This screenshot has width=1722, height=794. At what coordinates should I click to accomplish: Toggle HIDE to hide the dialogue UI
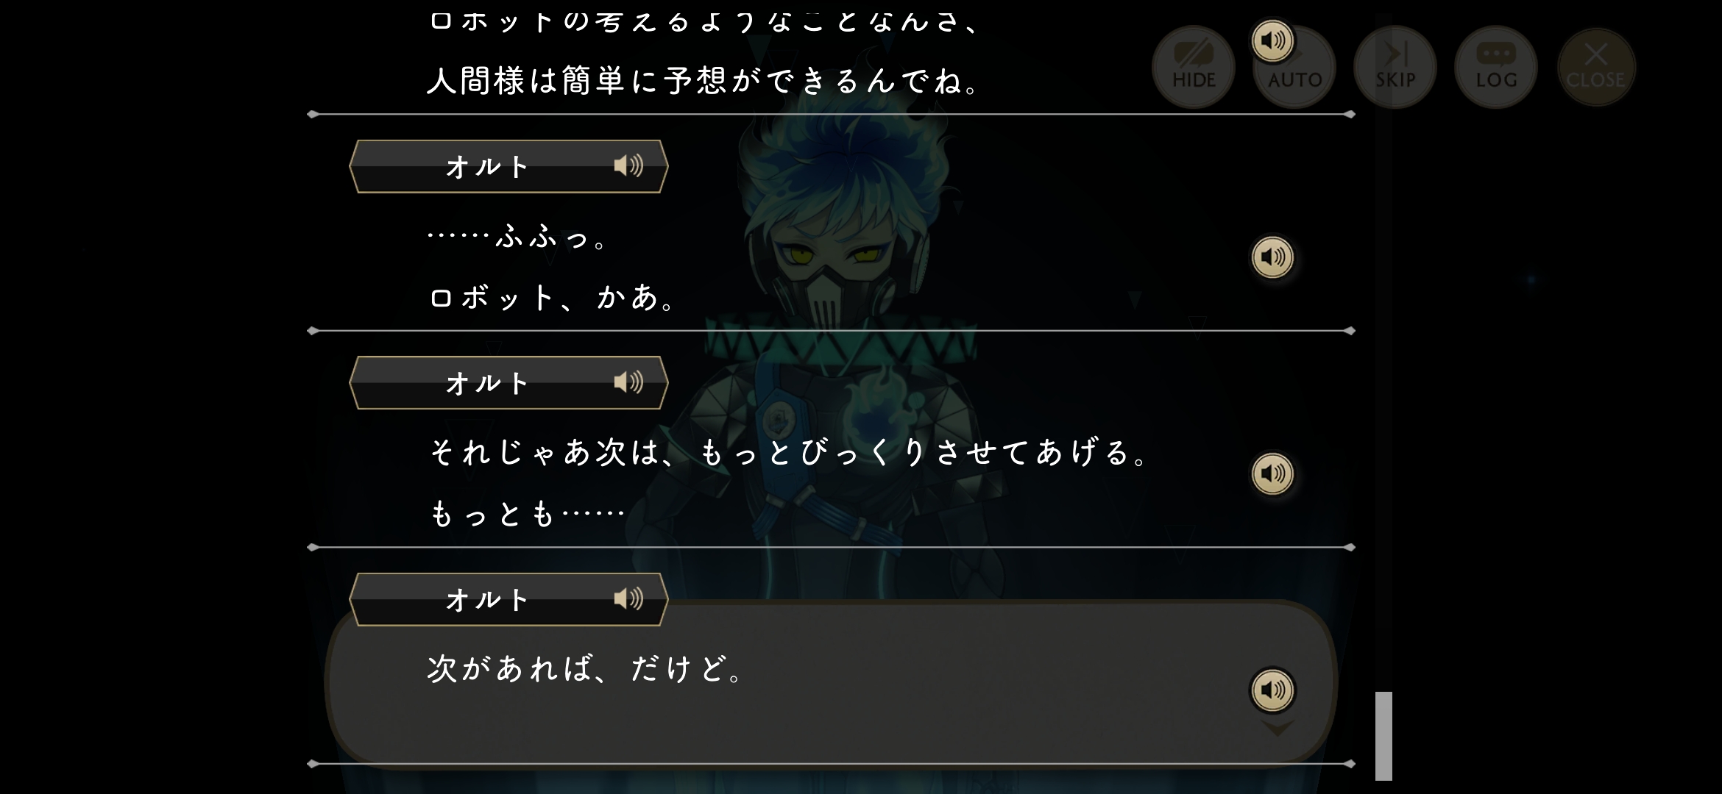[x=1193, y=67]
